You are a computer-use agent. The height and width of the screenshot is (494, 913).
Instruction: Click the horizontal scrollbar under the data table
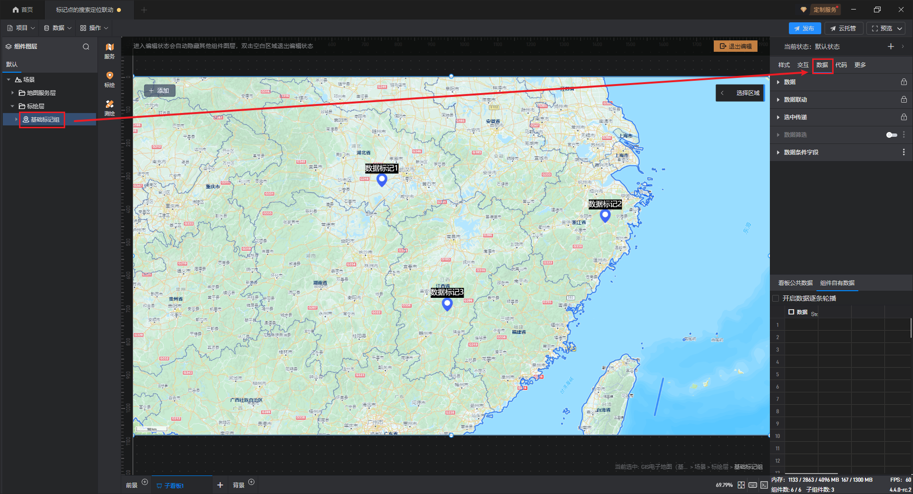click(811, 473)
